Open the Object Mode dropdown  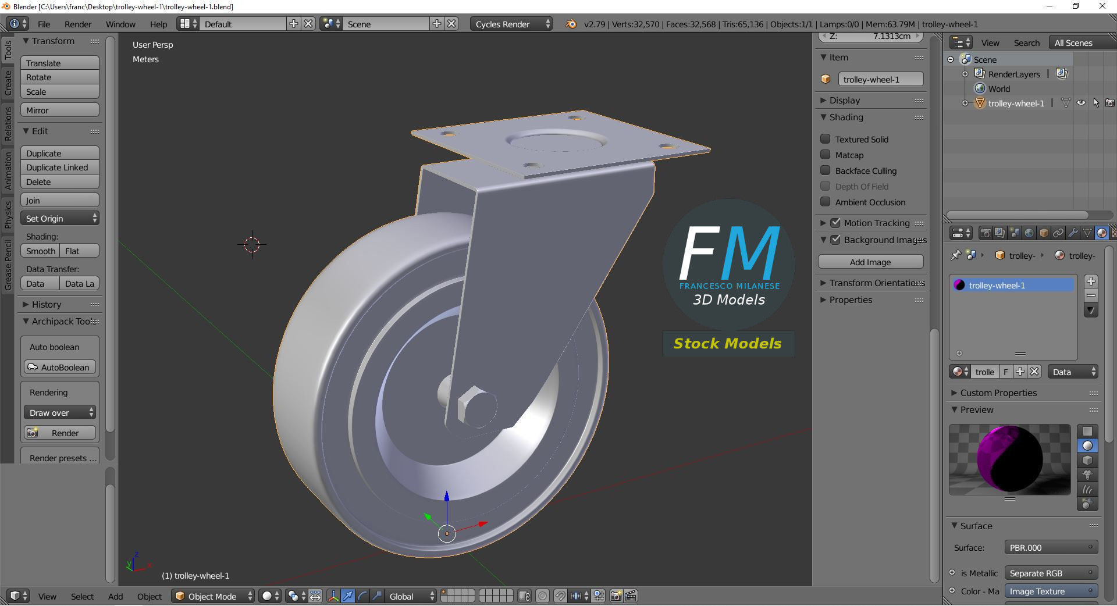213,596
